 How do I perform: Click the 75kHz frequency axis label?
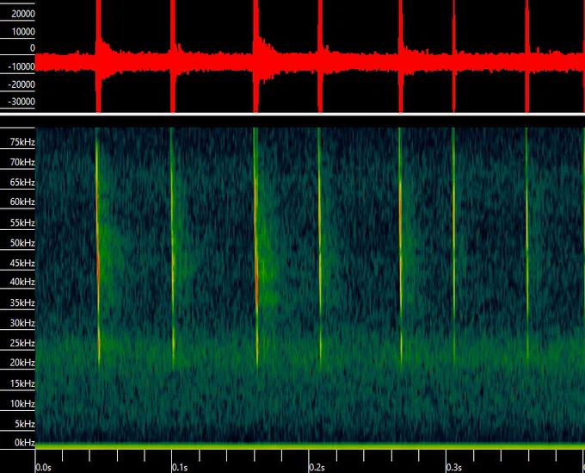[x=22, y=142]
